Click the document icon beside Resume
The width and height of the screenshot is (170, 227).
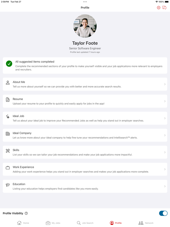coord(8,100)
